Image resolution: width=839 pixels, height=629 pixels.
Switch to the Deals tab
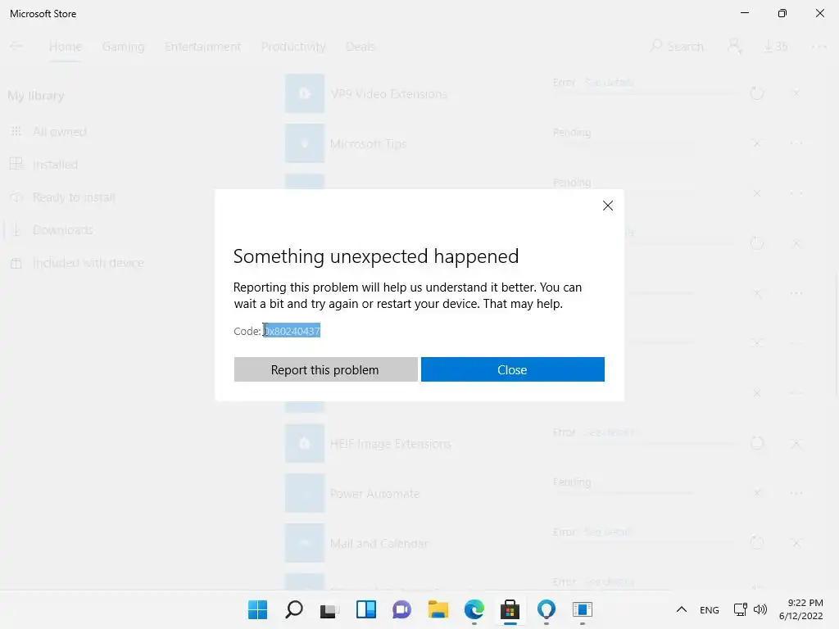click(x=360, y=47)
